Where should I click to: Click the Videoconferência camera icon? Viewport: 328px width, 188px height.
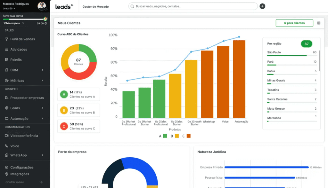[x=7, y=136]
